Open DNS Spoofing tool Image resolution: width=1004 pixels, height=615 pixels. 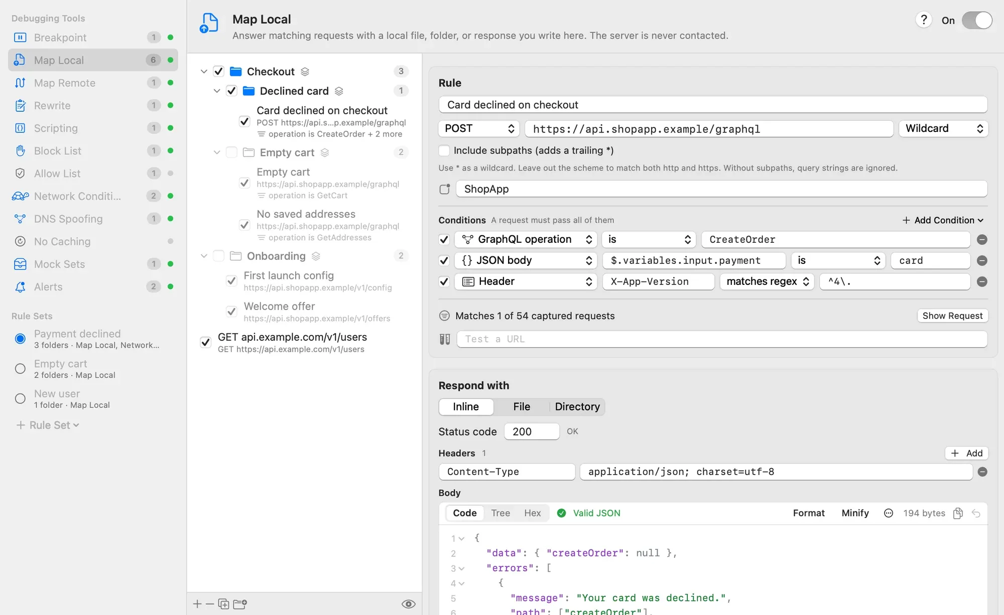(x=93, y=219)
